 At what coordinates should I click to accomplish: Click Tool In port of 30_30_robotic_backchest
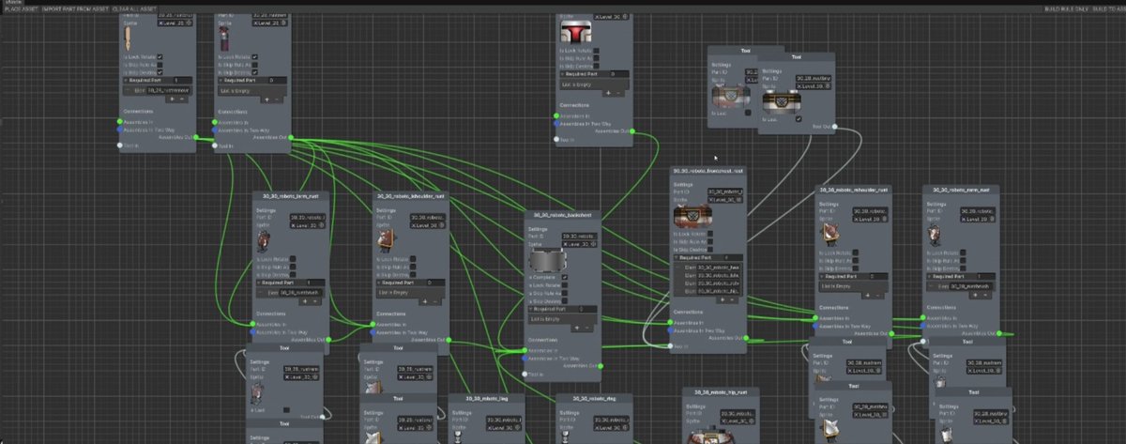click(x=525, y=374)
